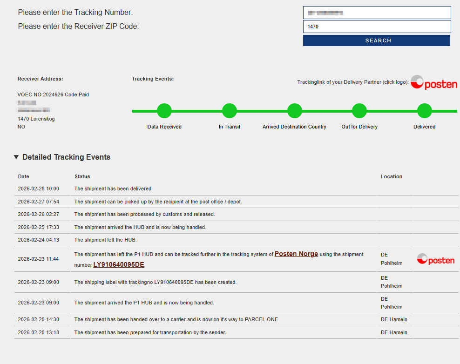This screenshot has width=460, height=364.
Task: Click the Posten logo next to the tracking link
Action: tap(434, 82)
